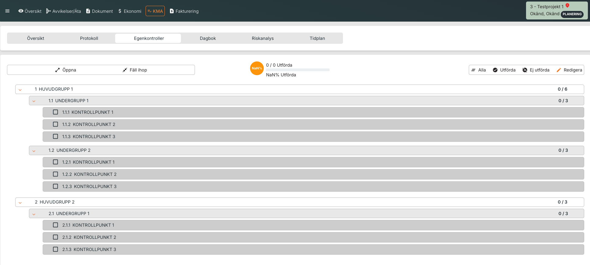
Task: Click the Fakturering invoice icon
Action: coord(172,11)
